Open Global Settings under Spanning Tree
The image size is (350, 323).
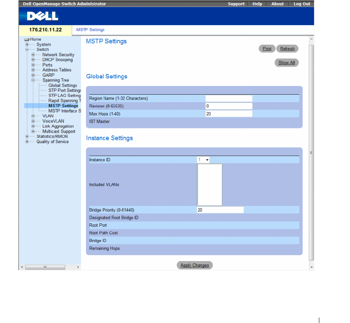[x=63, y=85]
